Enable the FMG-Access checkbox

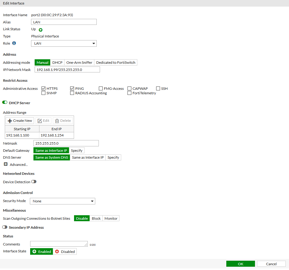(101, 89)
